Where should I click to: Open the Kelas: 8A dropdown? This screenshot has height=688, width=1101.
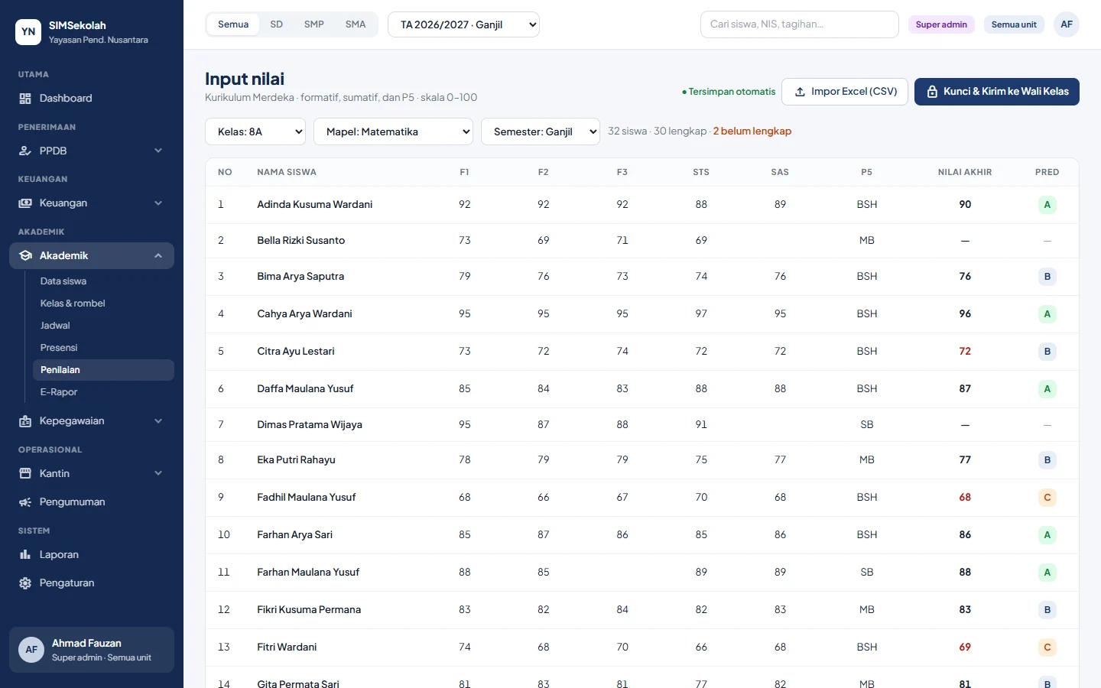click(255, 131)
